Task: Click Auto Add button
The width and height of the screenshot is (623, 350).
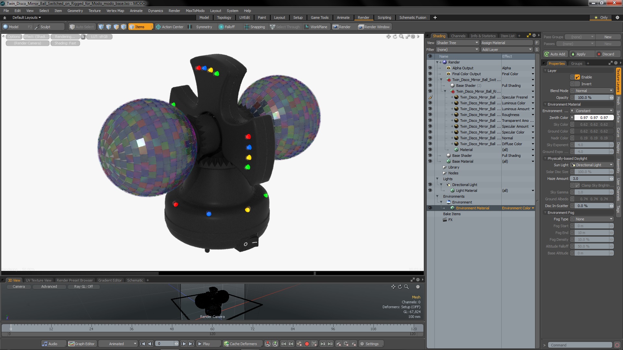Action: pyautogui.click(x=555, y=54)
